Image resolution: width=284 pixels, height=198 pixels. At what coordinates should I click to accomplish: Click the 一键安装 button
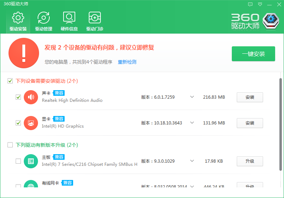coord(253,54)
